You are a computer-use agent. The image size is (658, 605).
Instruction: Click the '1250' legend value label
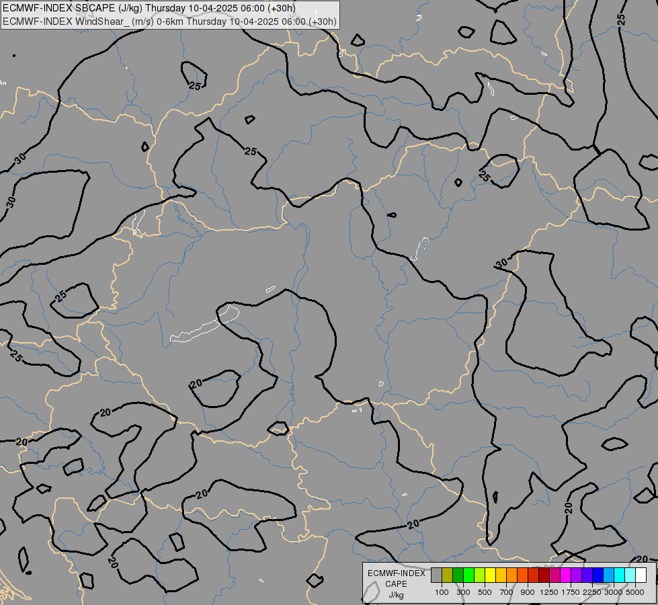click(549, 592)
